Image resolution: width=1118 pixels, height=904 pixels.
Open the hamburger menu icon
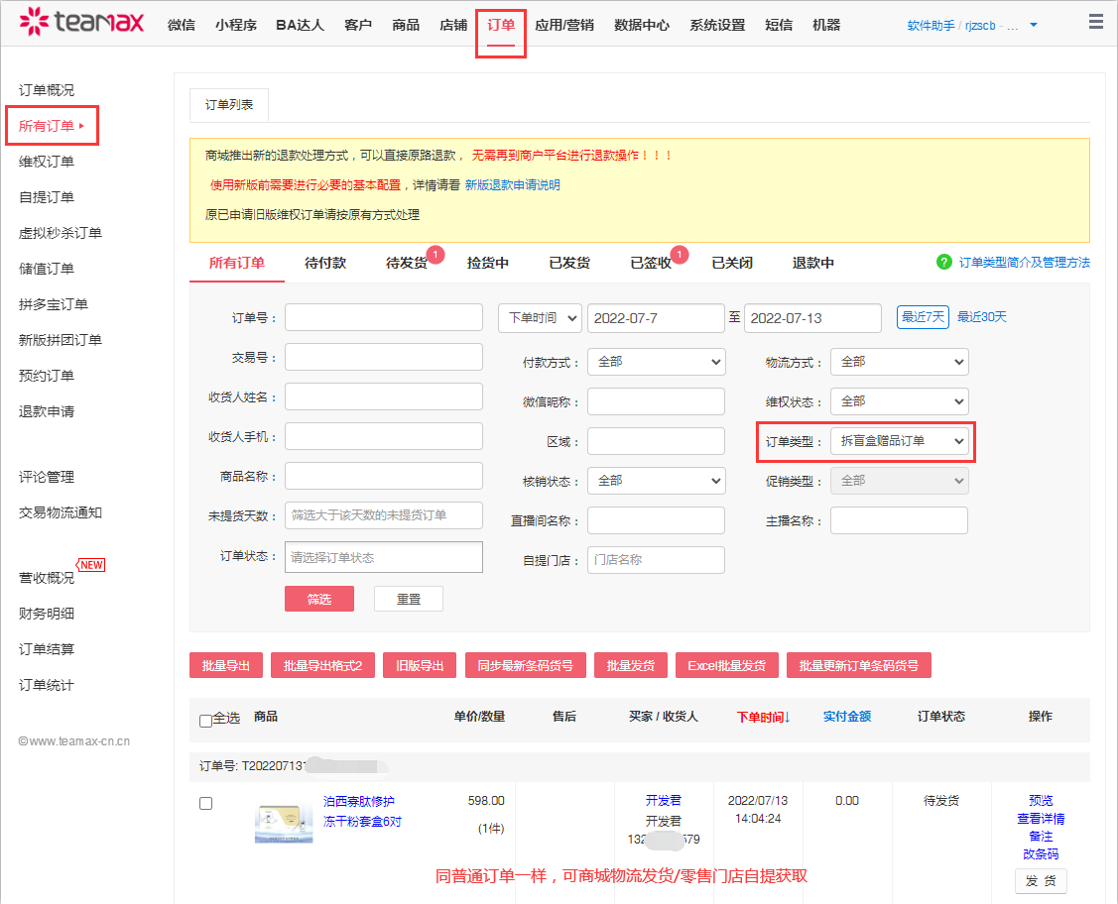pyautogui.click(x=1095, y=22)
